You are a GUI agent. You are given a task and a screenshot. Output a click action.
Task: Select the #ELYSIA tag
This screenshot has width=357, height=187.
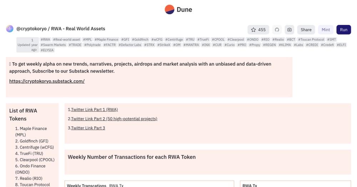point(47,50)
